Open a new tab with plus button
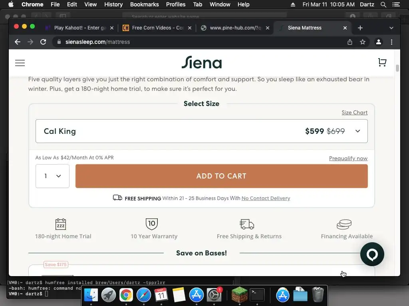The width and height of the screenshot is (409, 306). coord(360,28)
